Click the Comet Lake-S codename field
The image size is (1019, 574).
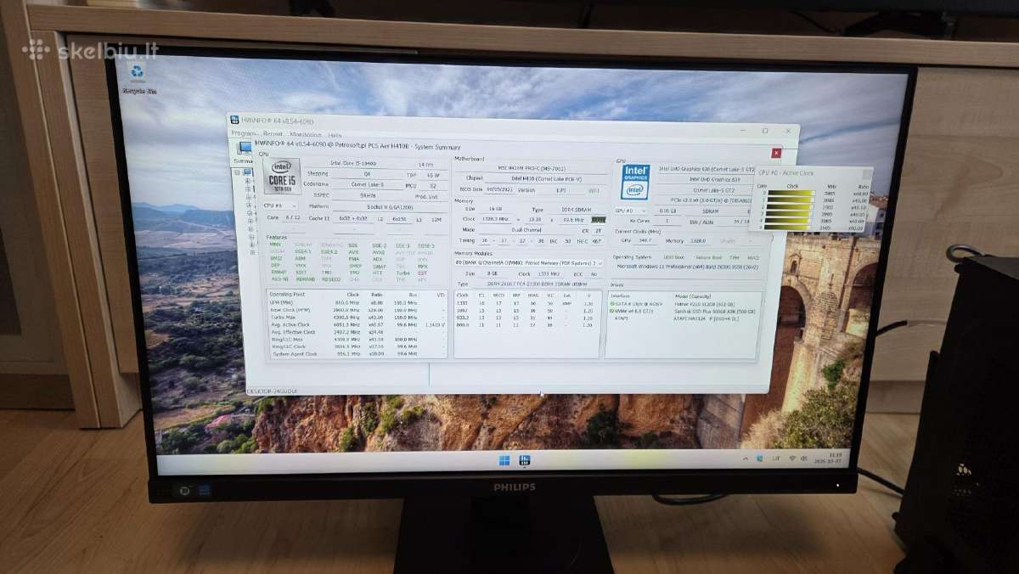click(x=367, y=184)
